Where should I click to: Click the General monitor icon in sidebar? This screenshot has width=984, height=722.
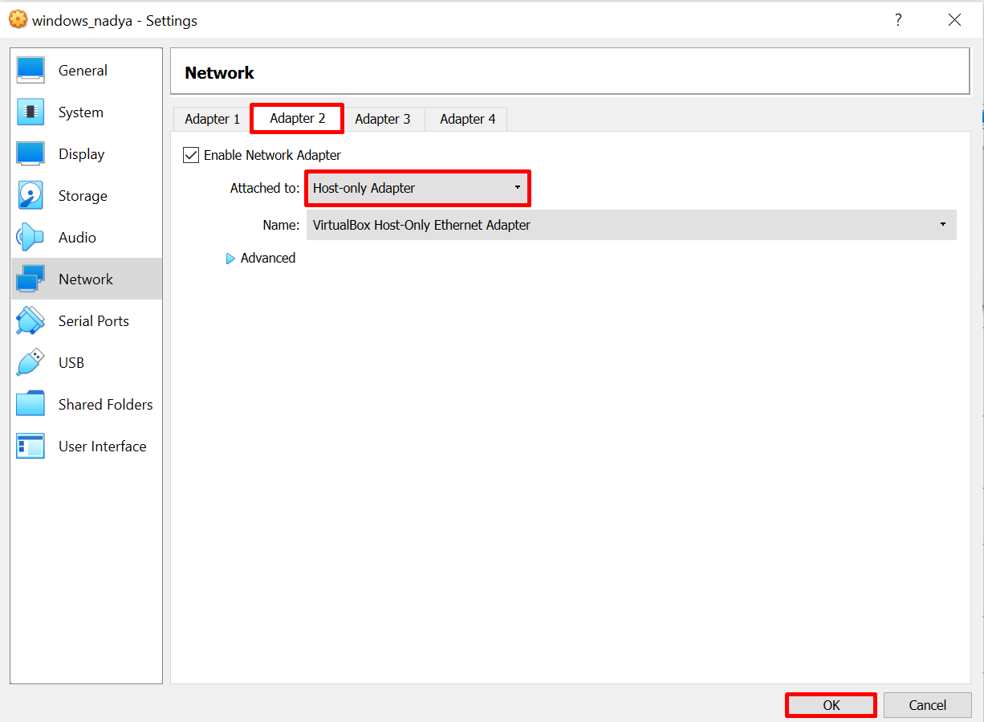(30, 71)
